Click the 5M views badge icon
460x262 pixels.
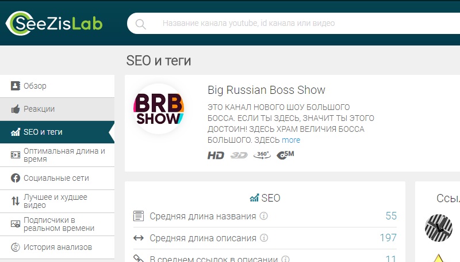(285, 155)
